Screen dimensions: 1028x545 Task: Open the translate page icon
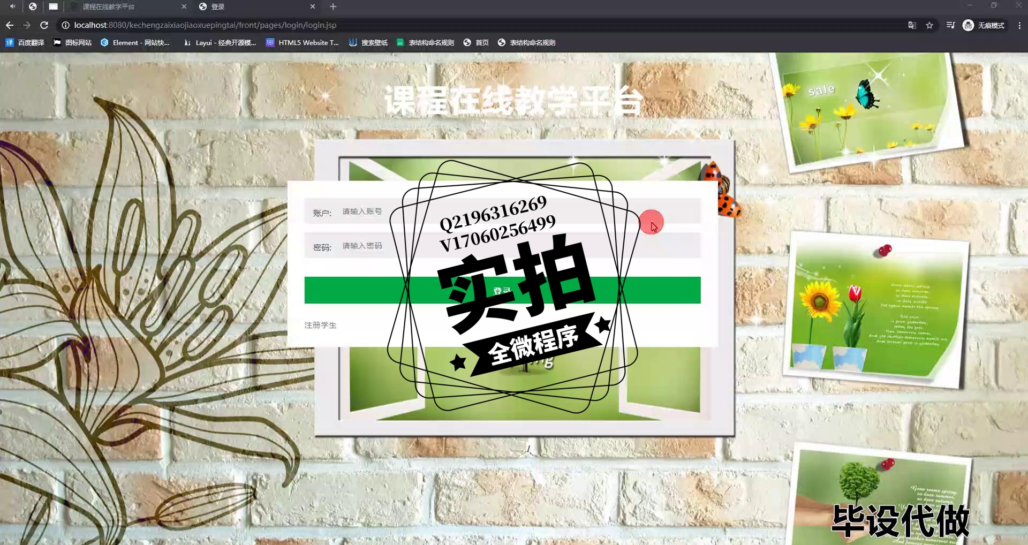pyautogui.click(x=912, y=25)
